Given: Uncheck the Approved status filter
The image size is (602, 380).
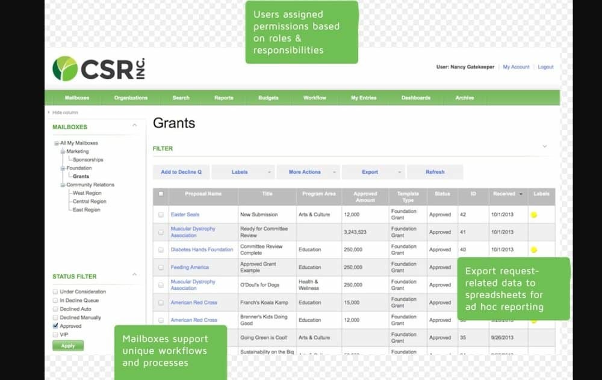Looking at the screenshot, I should tap(55, 326).
